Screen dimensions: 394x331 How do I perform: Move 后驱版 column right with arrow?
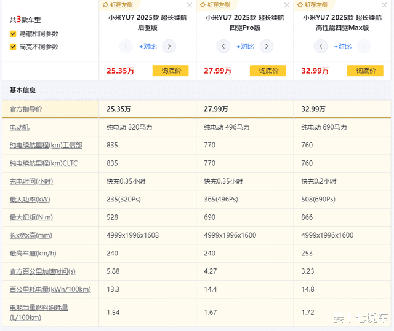pyautogui.click(x=169, y=46)
